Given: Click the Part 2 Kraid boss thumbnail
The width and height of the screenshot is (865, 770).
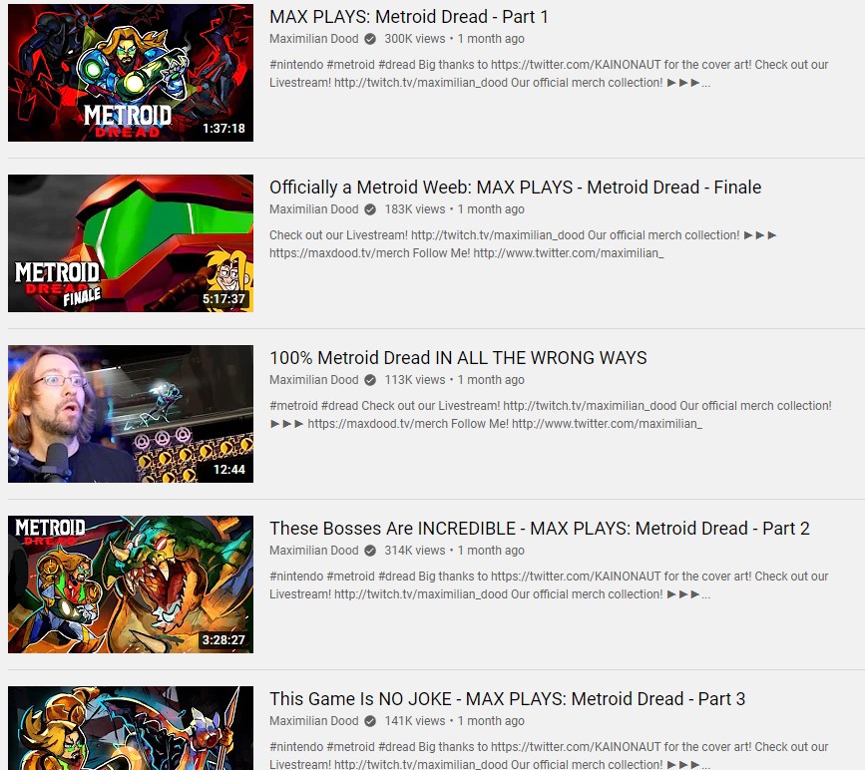Looking at the screenshot, I should (131, 584).
